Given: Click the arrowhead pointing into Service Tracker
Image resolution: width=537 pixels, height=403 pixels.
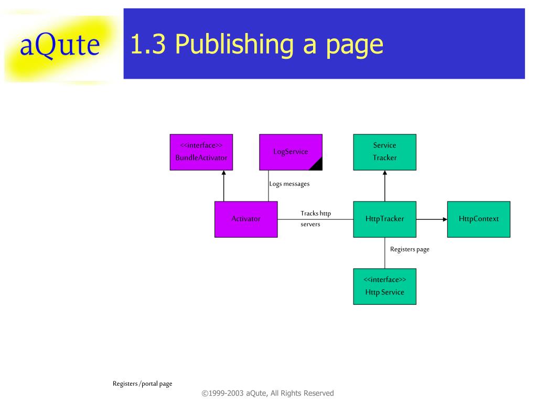Looking at the screenshot, I should (x=384, y=173).
